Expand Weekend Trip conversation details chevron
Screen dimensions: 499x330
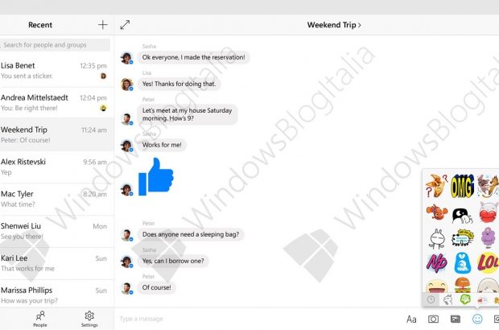[x=360, y=25]
